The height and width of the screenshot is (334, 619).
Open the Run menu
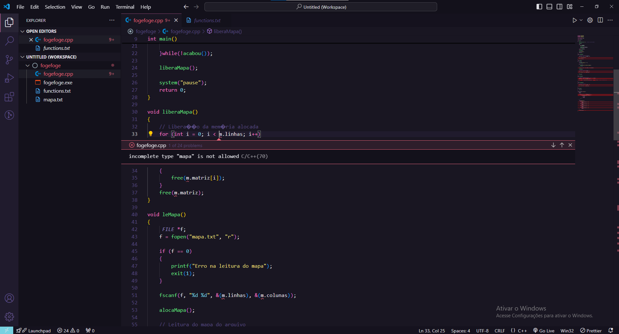click(x=105, y=7)
